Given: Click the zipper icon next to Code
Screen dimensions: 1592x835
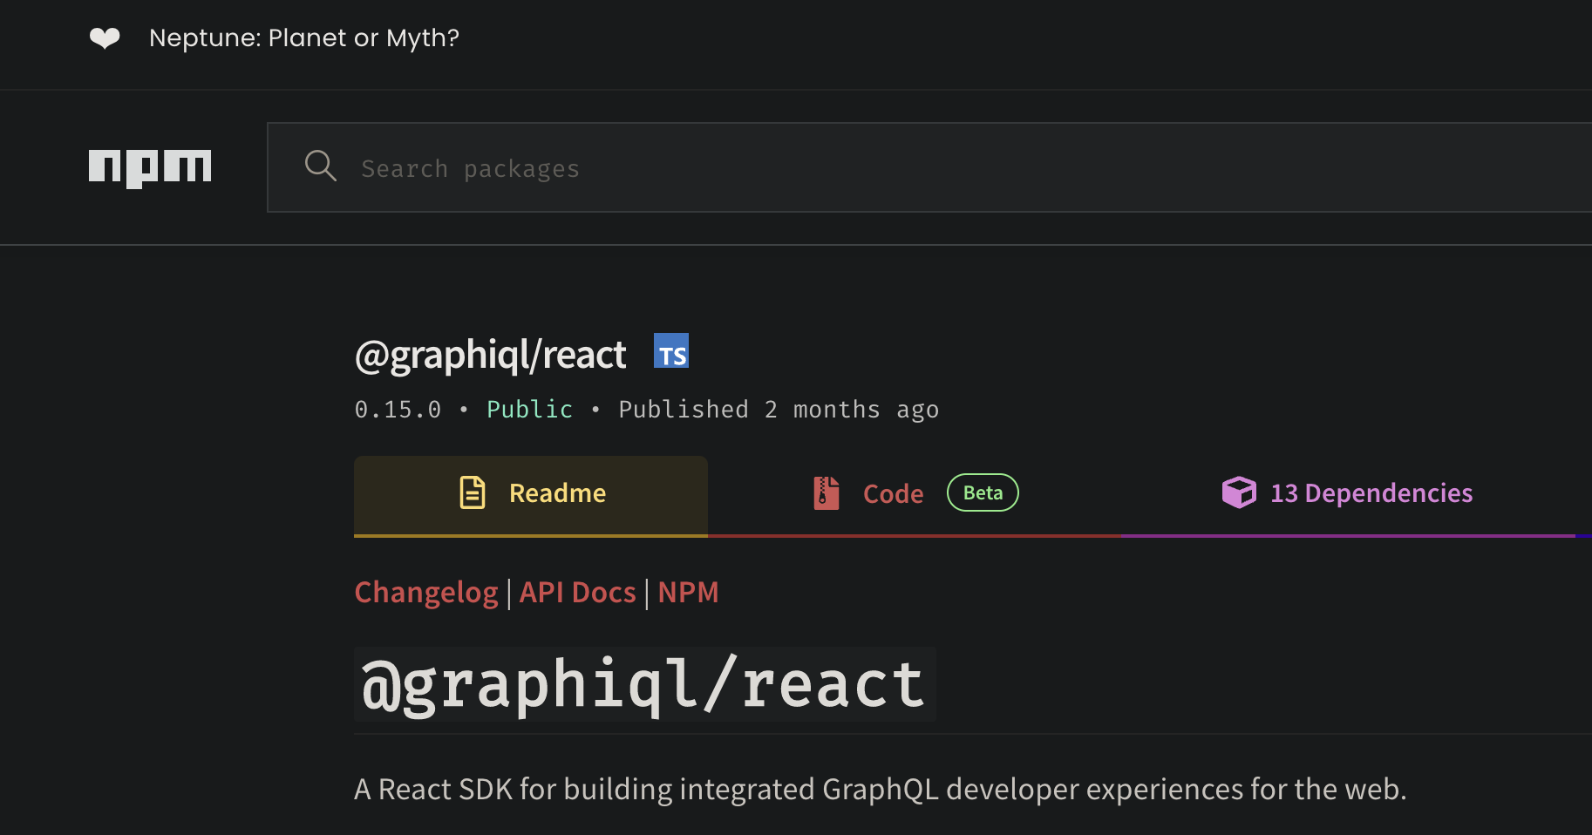Looking at the screenshot, I should tap(825, 492).
